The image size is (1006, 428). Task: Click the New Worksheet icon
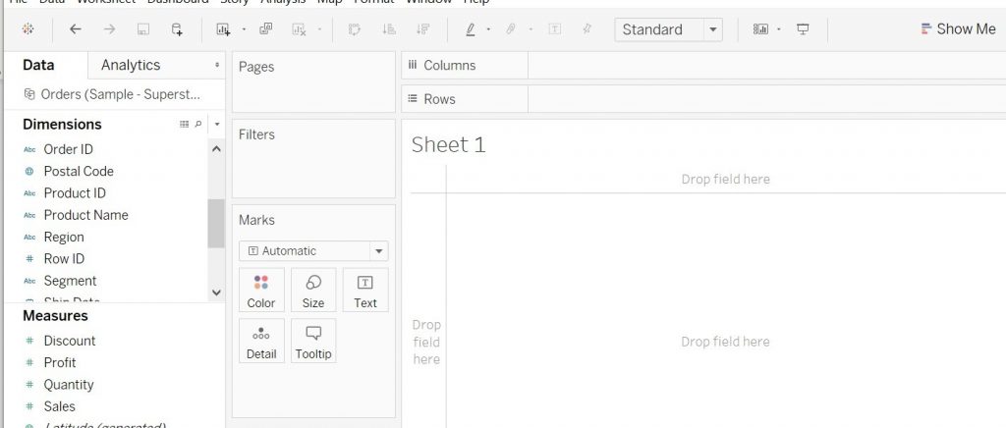tap(223, 28)
